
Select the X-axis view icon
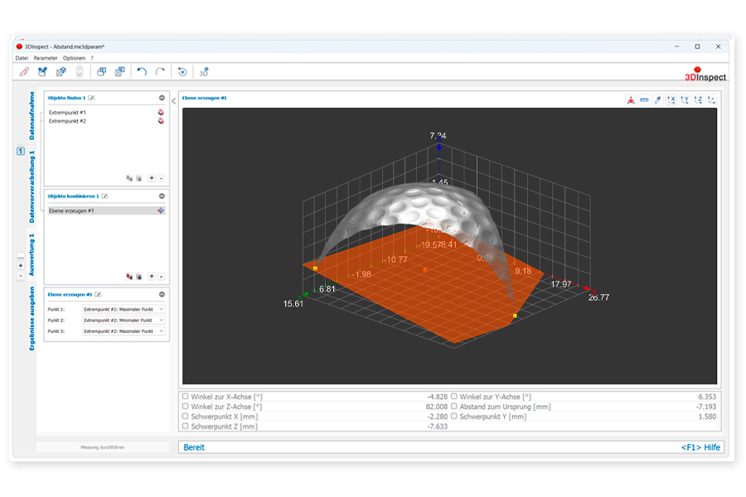[671, 99]
